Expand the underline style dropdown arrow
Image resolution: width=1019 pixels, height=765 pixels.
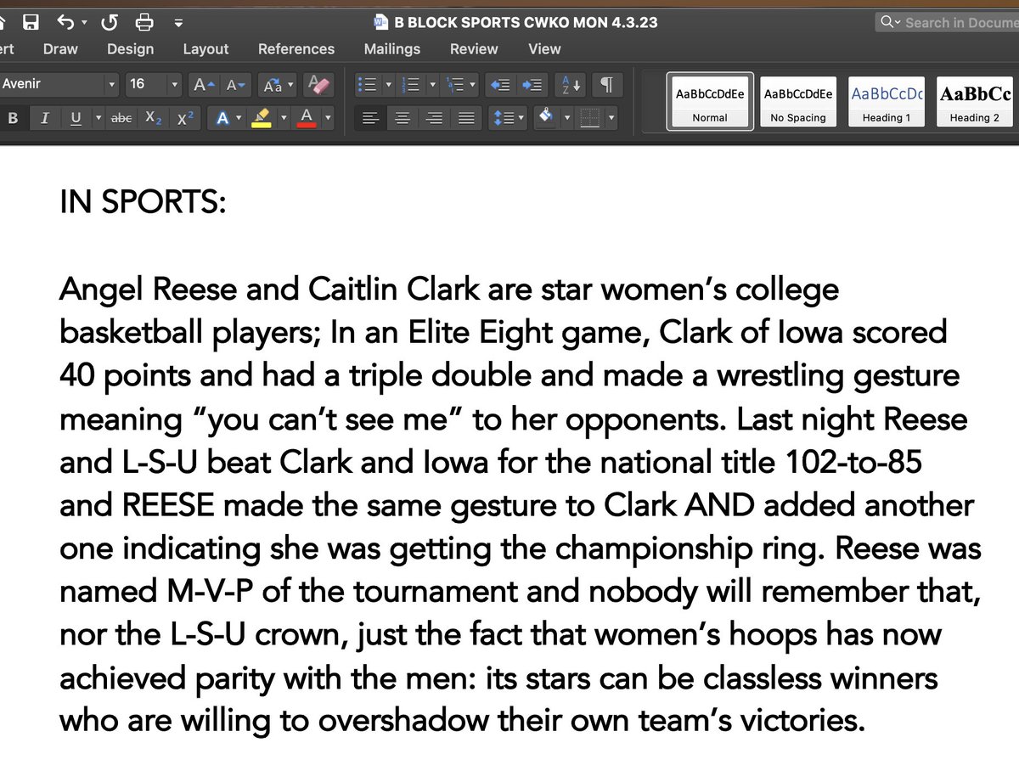tap(99, 119)
